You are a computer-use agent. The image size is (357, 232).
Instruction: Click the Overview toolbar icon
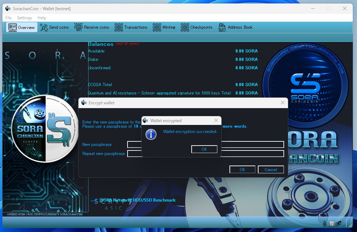13,27
